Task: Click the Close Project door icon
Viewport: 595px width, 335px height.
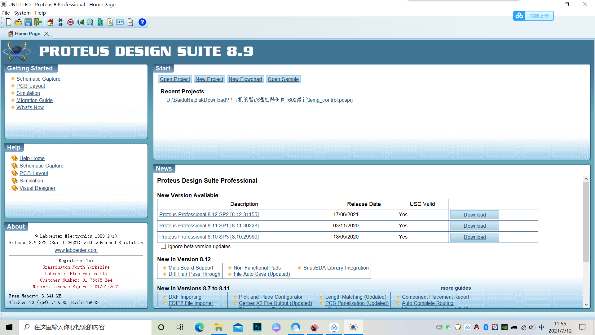Action: (x=38, y=22)
